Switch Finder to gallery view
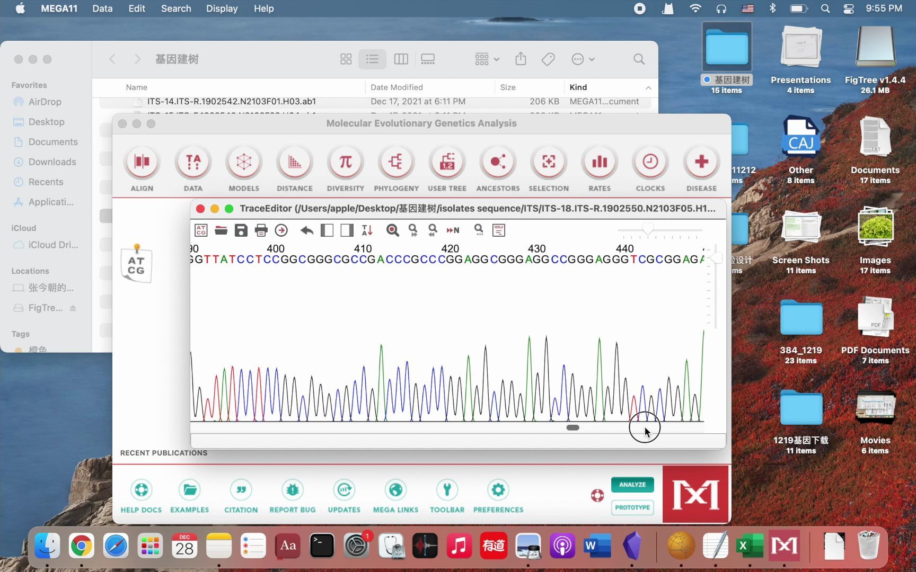916x572 pixels. (427, 59)
